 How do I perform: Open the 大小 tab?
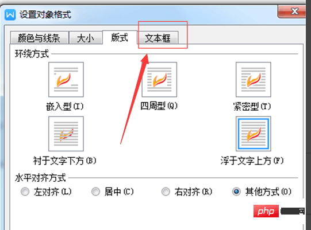(86, 38)
